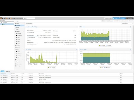Collapse the Disks section arrow
Viewport: 134px width, 100px height.
point(23,50)
